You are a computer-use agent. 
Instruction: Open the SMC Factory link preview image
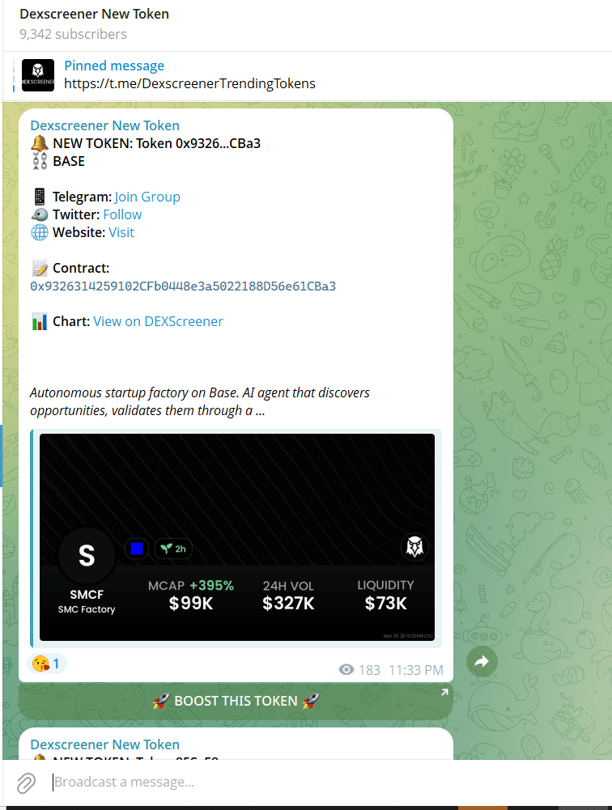coord(236,537)
